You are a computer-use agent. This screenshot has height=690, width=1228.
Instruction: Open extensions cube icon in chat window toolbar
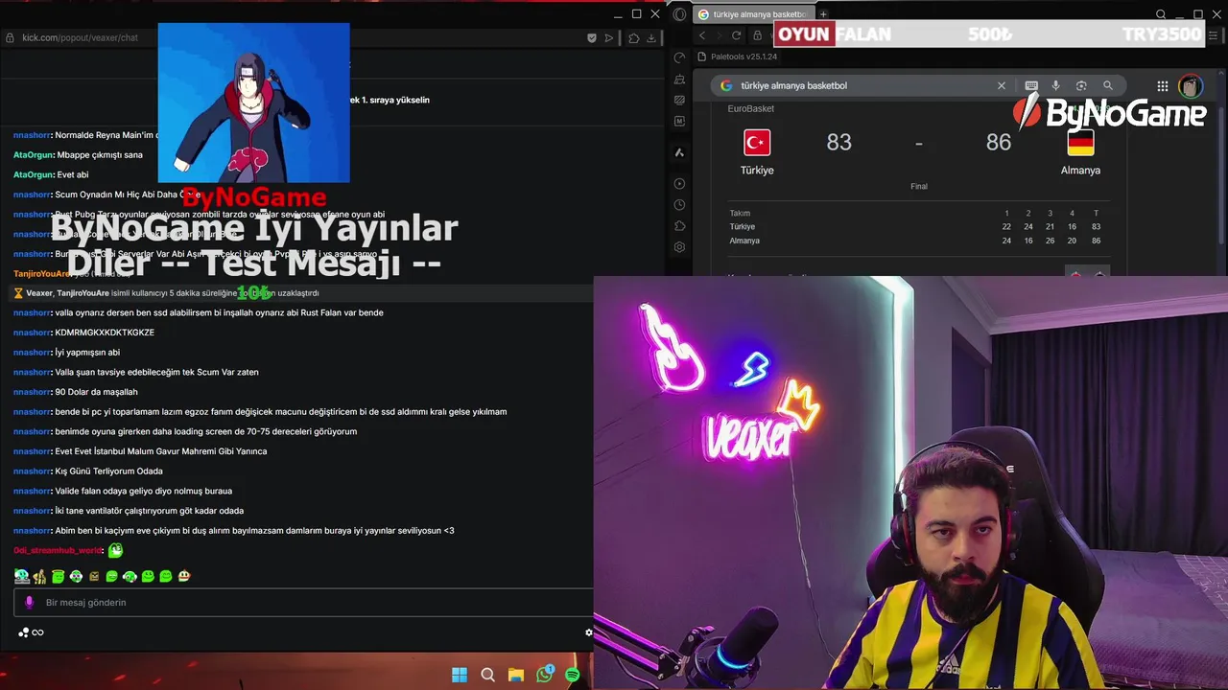pos(634,38)
